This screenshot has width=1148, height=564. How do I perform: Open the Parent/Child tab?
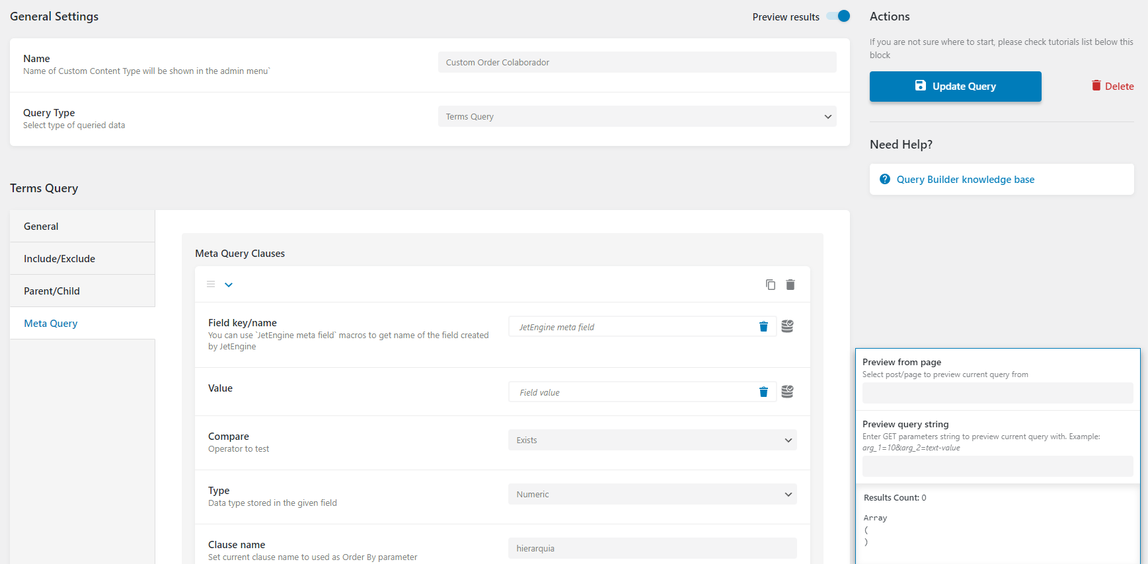[x=83, y=291]
